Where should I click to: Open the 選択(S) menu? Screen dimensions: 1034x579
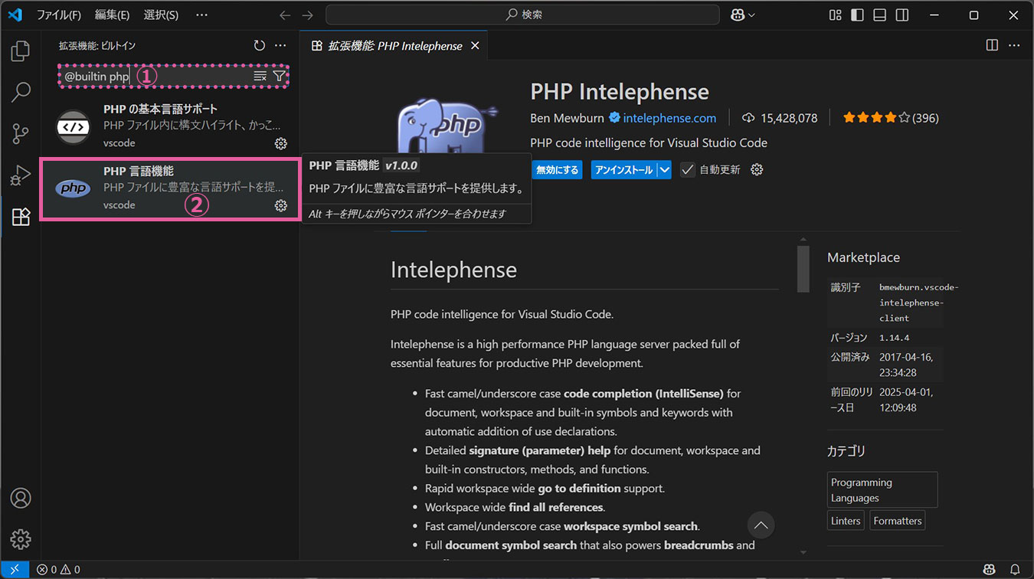161,15
